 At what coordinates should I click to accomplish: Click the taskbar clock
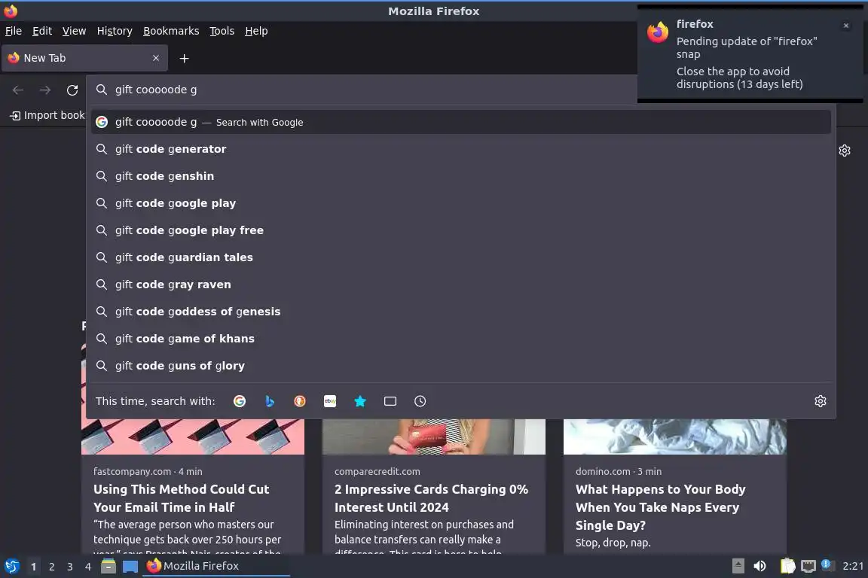[853, 566]
